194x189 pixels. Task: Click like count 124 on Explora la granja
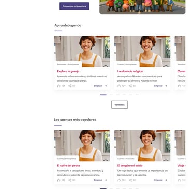coord(63,86)
